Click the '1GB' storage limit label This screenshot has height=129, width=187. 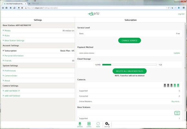[160, 65]
